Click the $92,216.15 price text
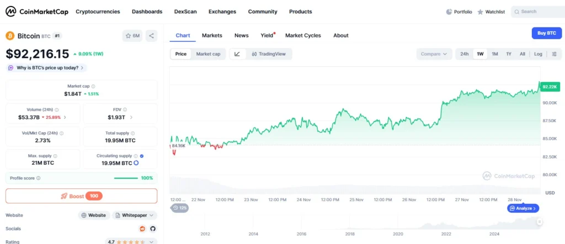This screenshot has width=565, height=244. (37, 54)
